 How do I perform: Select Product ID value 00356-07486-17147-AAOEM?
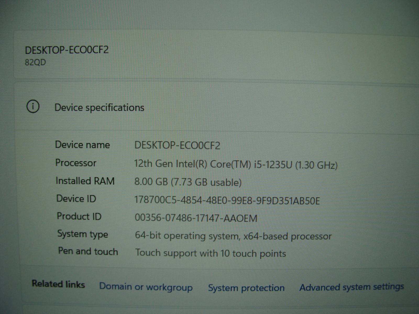(x=196, y=218)
